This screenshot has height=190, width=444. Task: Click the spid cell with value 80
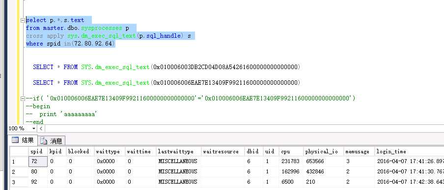(38, 171)
